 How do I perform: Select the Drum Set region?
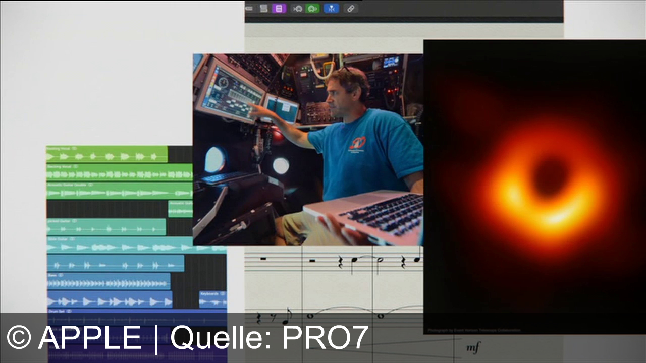[136, 319]
